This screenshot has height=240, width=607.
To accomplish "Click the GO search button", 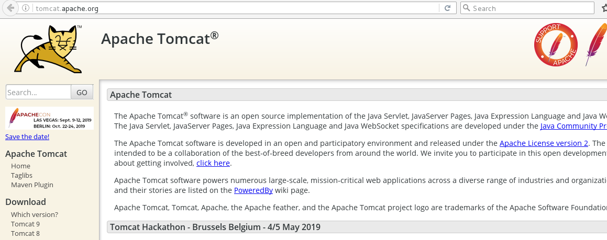I will tap(82, 92).
